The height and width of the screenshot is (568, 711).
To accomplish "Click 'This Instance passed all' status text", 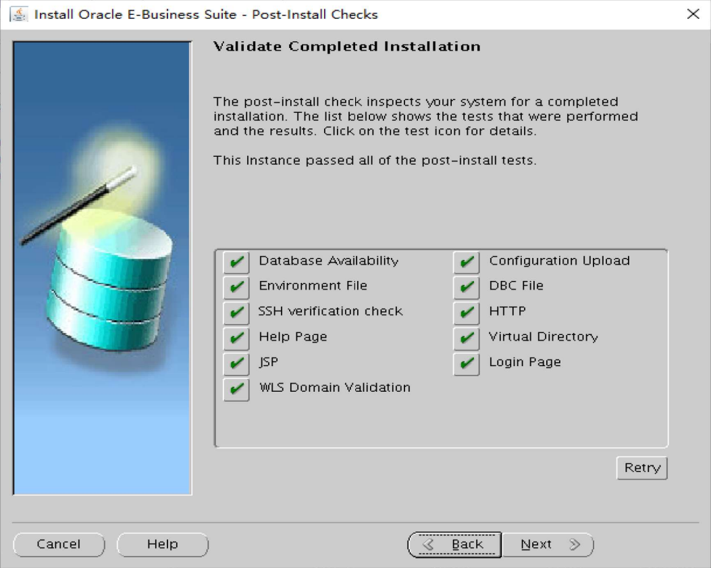I will click(x=375, y=161).
